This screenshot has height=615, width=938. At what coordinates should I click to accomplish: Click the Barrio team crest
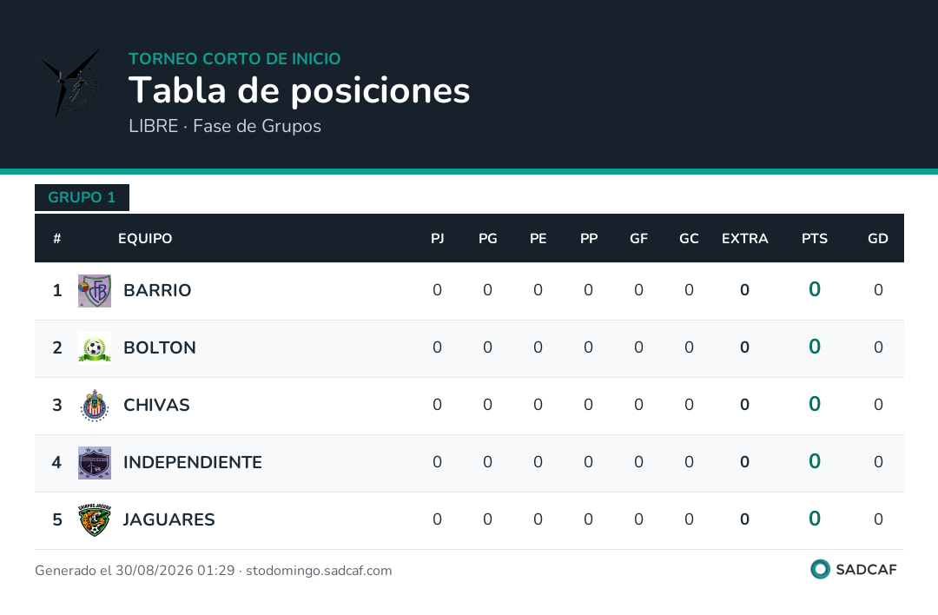click(x=95, y=291)
